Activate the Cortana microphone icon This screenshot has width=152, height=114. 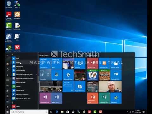(46, 112)
